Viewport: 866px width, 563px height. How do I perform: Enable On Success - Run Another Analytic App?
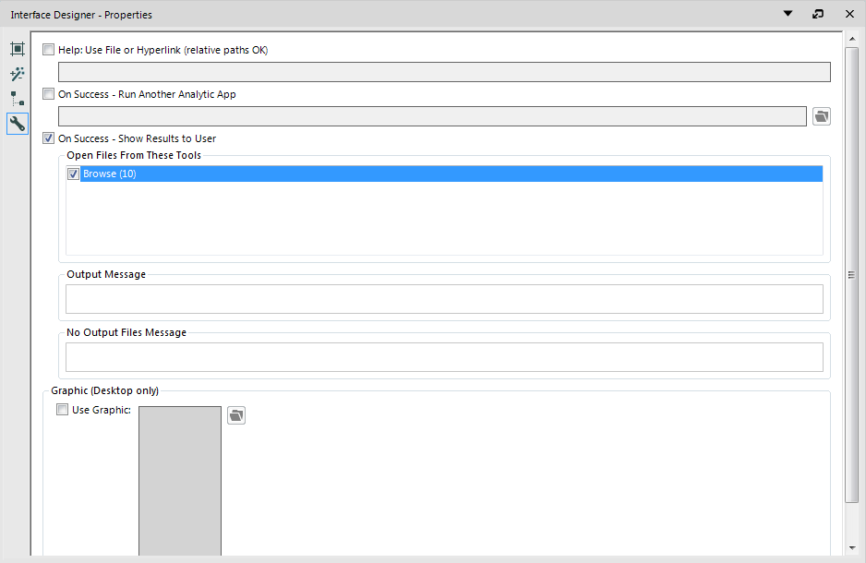click(48, 94)
